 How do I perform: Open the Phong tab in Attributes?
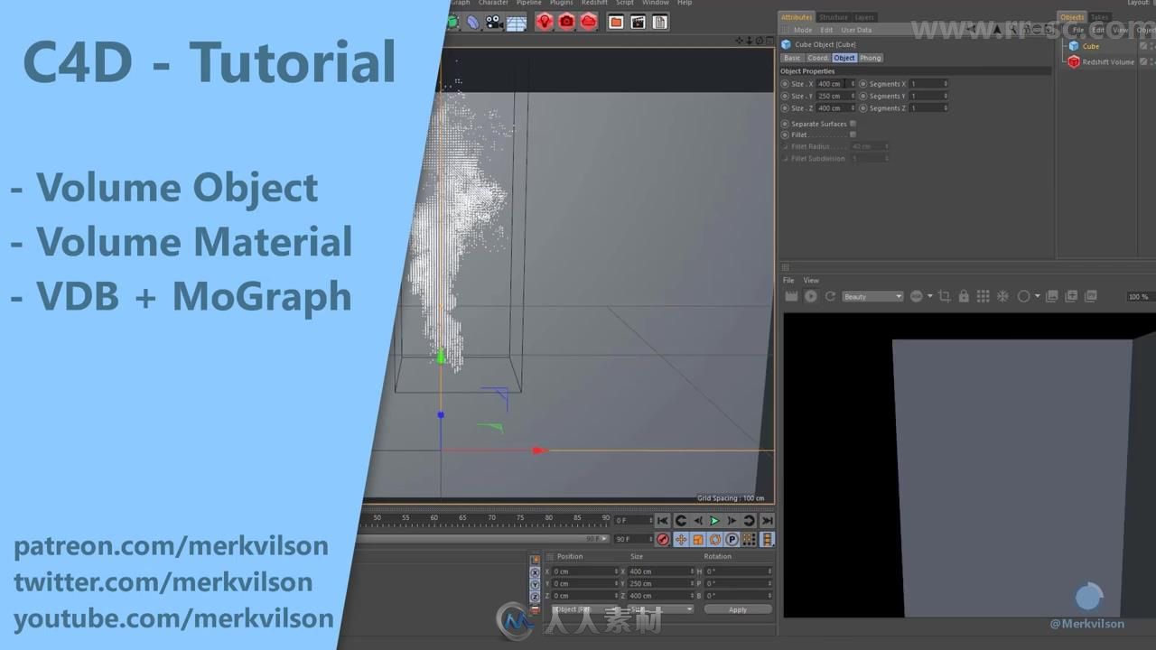[x=871, y=58]
